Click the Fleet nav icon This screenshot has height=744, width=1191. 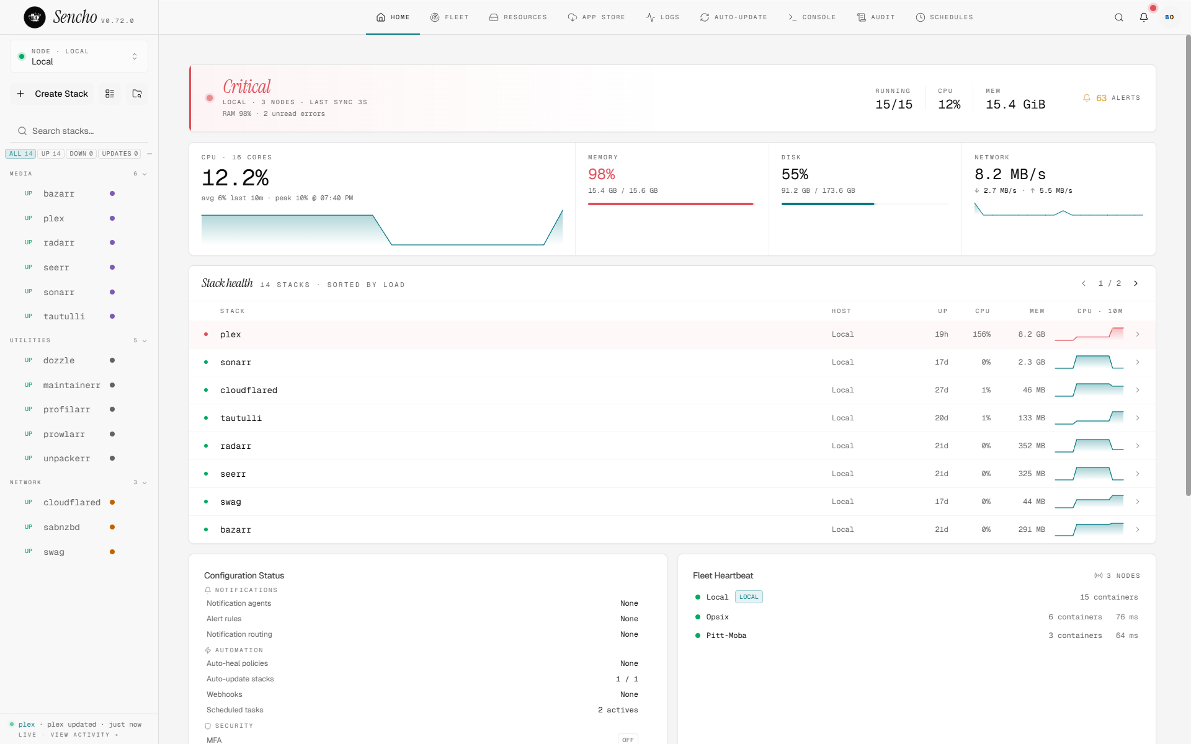pyautogui.click(x=435, y=17)
